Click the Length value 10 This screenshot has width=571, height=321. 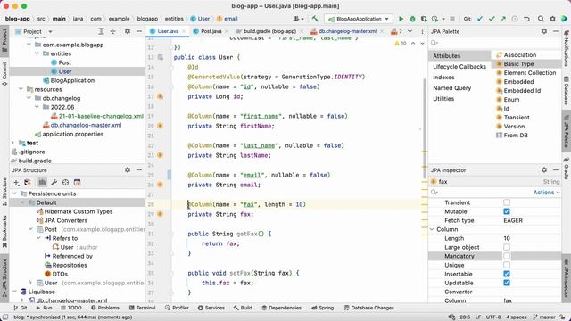coord(507,238)
